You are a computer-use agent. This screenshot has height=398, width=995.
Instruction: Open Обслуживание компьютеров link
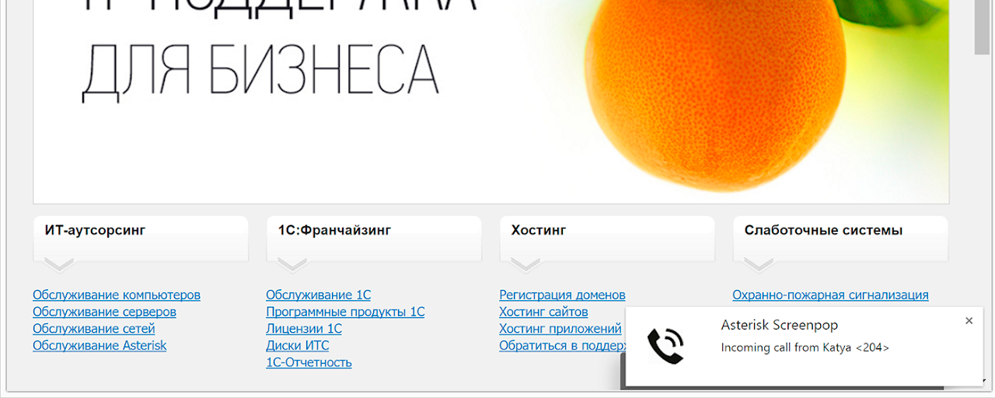(x=117, y=295)
